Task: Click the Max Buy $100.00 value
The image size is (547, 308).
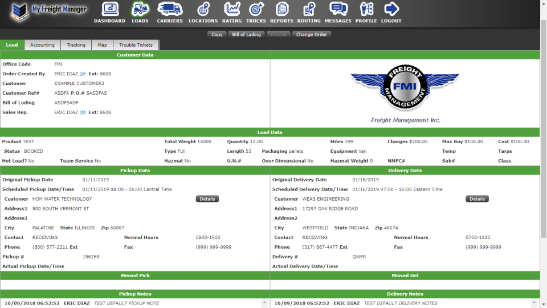Action: tap(473, 141)
